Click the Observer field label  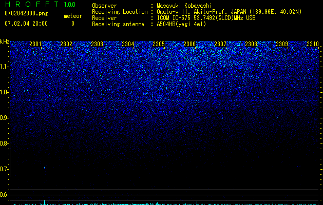click(x=104, y=6)
